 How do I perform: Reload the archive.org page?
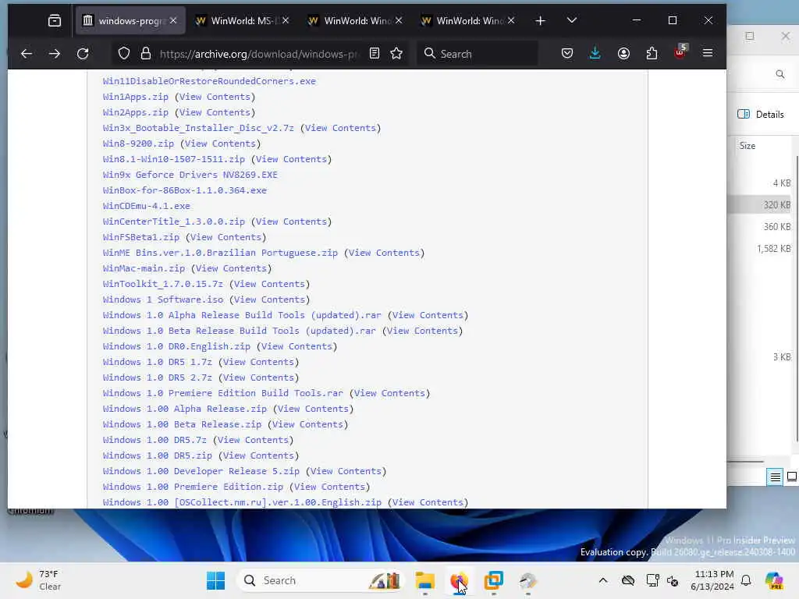[x=83, y=54]
